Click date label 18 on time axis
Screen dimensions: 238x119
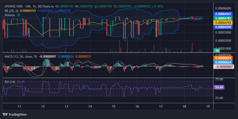point(184,106)
